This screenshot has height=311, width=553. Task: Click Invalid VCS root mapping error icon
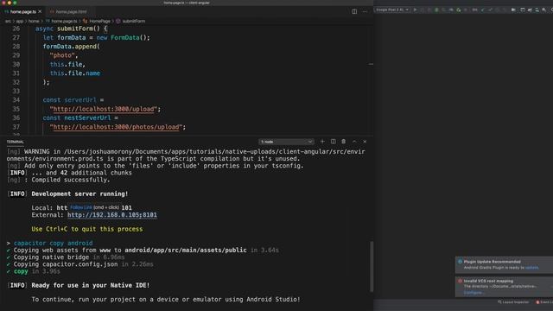[460, 281]
